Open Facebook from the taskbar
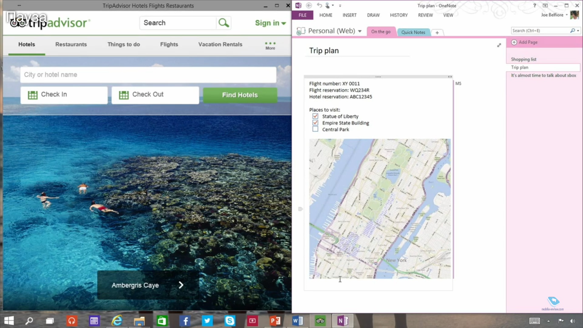This screenshot has width=583, height=328. (x=185, y=321)
